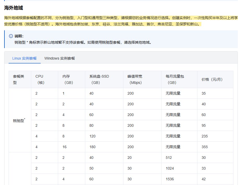Click system disk cell 180

point(104,147)
